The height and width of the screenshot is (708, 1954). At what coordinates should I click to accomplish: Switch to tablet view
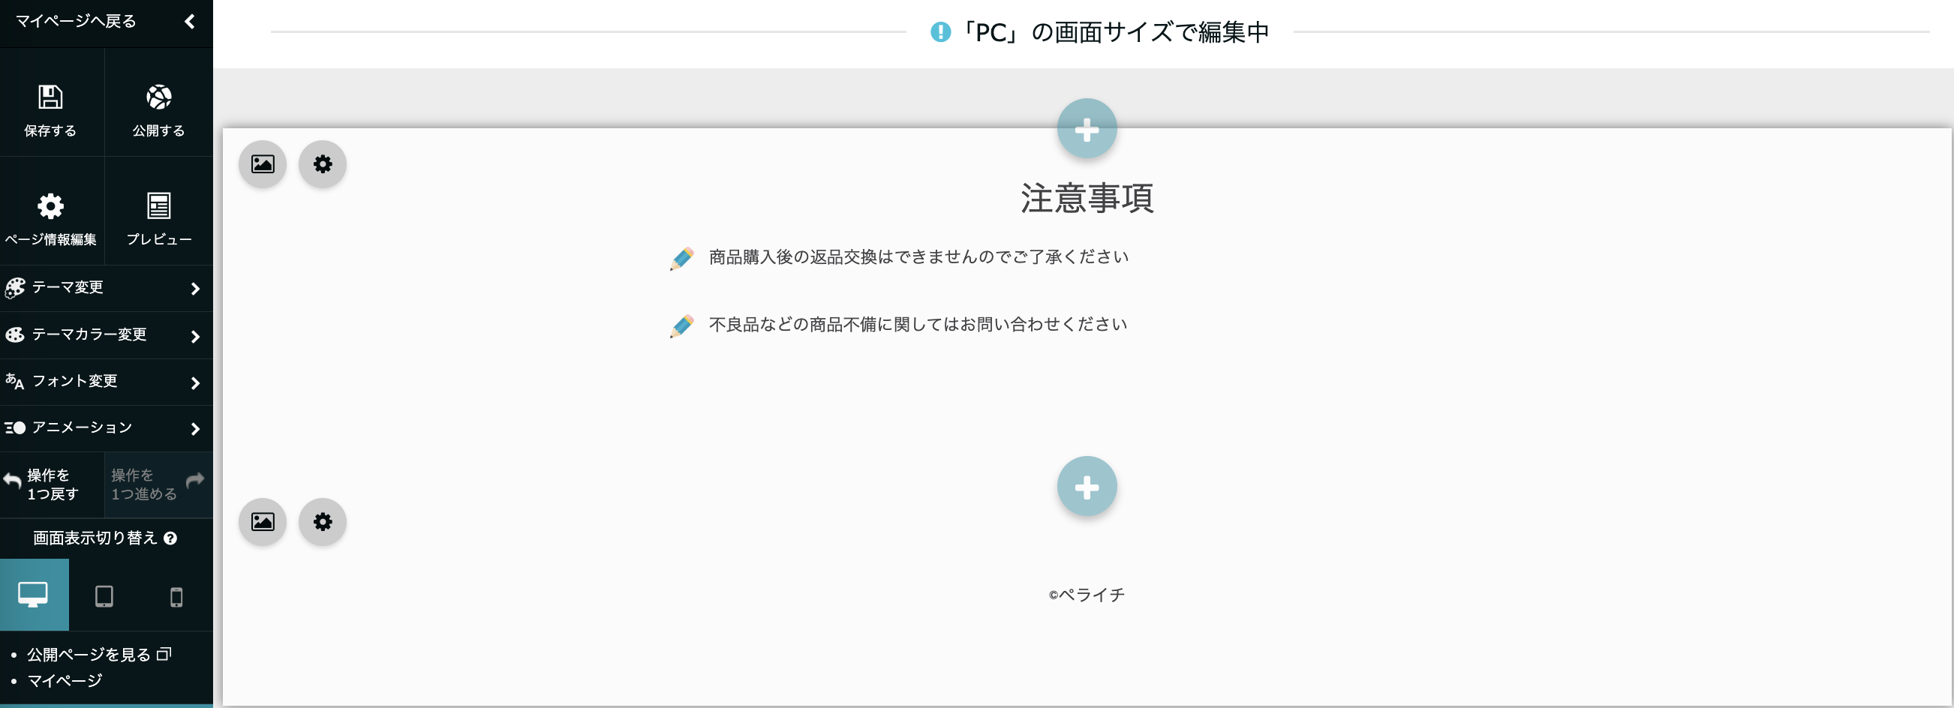[105, 595]
